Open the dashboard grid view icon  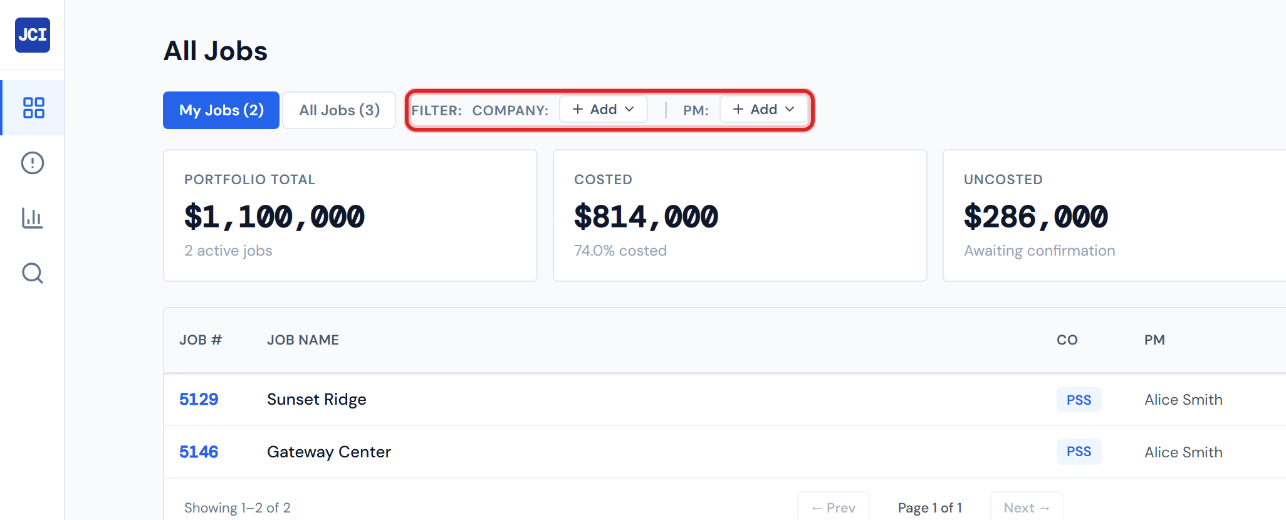[x=32, y=108]
